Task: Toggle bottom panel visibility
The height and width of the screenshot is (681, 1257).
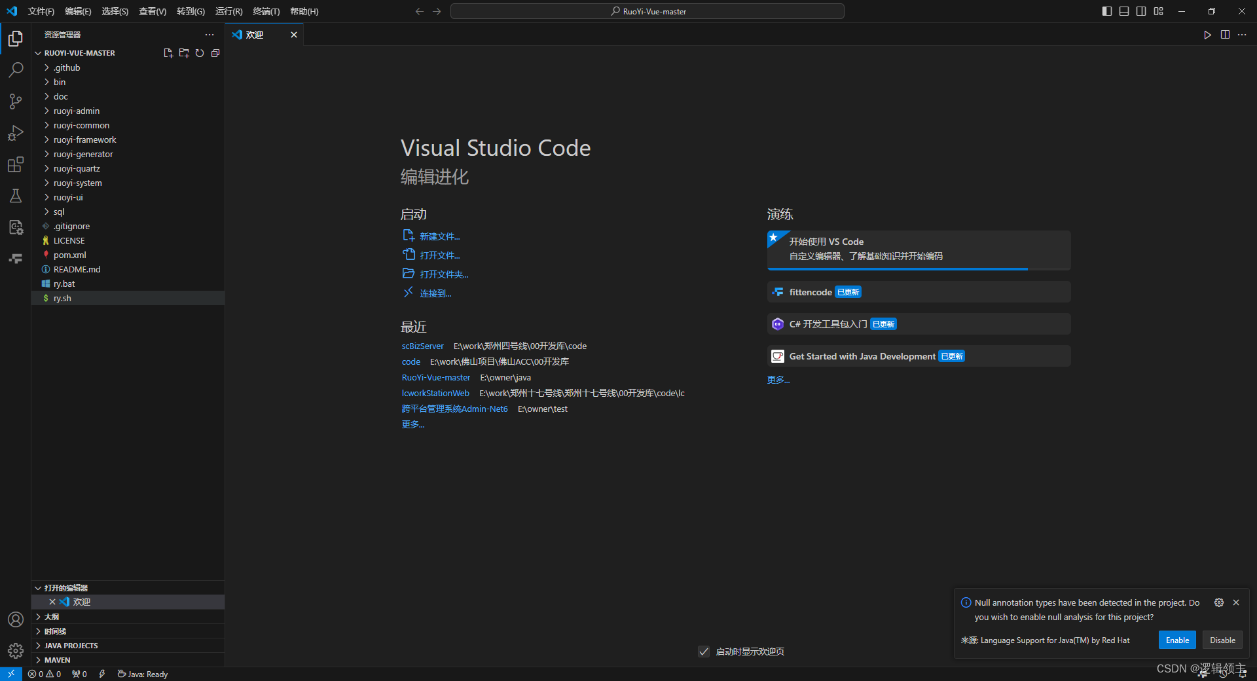Action: click(1124, 11)
